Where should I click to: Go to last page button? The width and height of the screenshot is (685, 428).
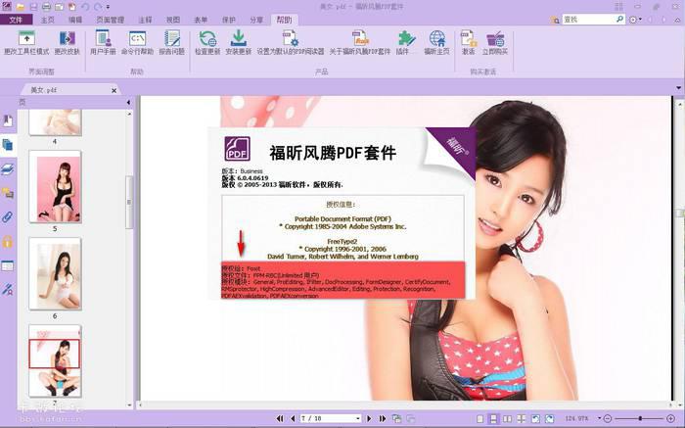coord(383,418)
